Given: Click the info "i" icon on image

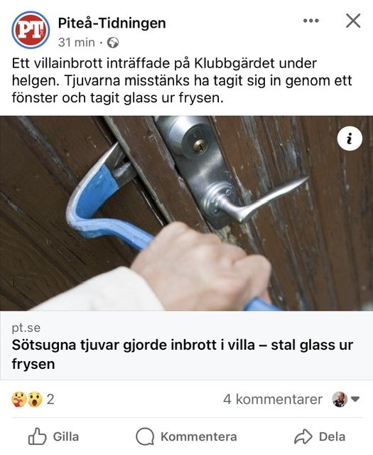Looking at the screenshot, I should click(x=350, y=139).
